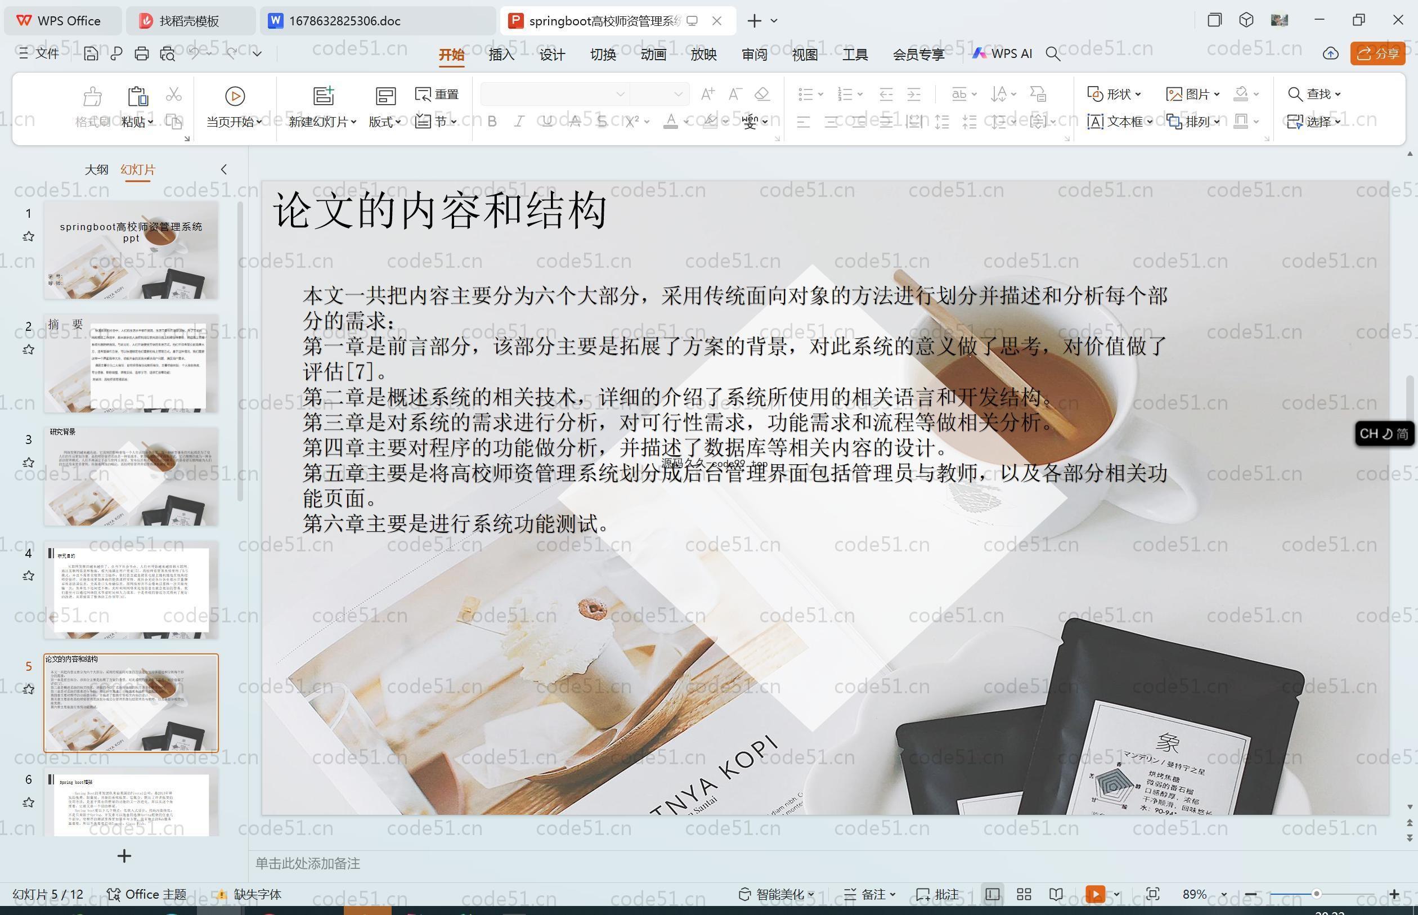Increase font size icon
1418x915 pixels.
point(707,94)
